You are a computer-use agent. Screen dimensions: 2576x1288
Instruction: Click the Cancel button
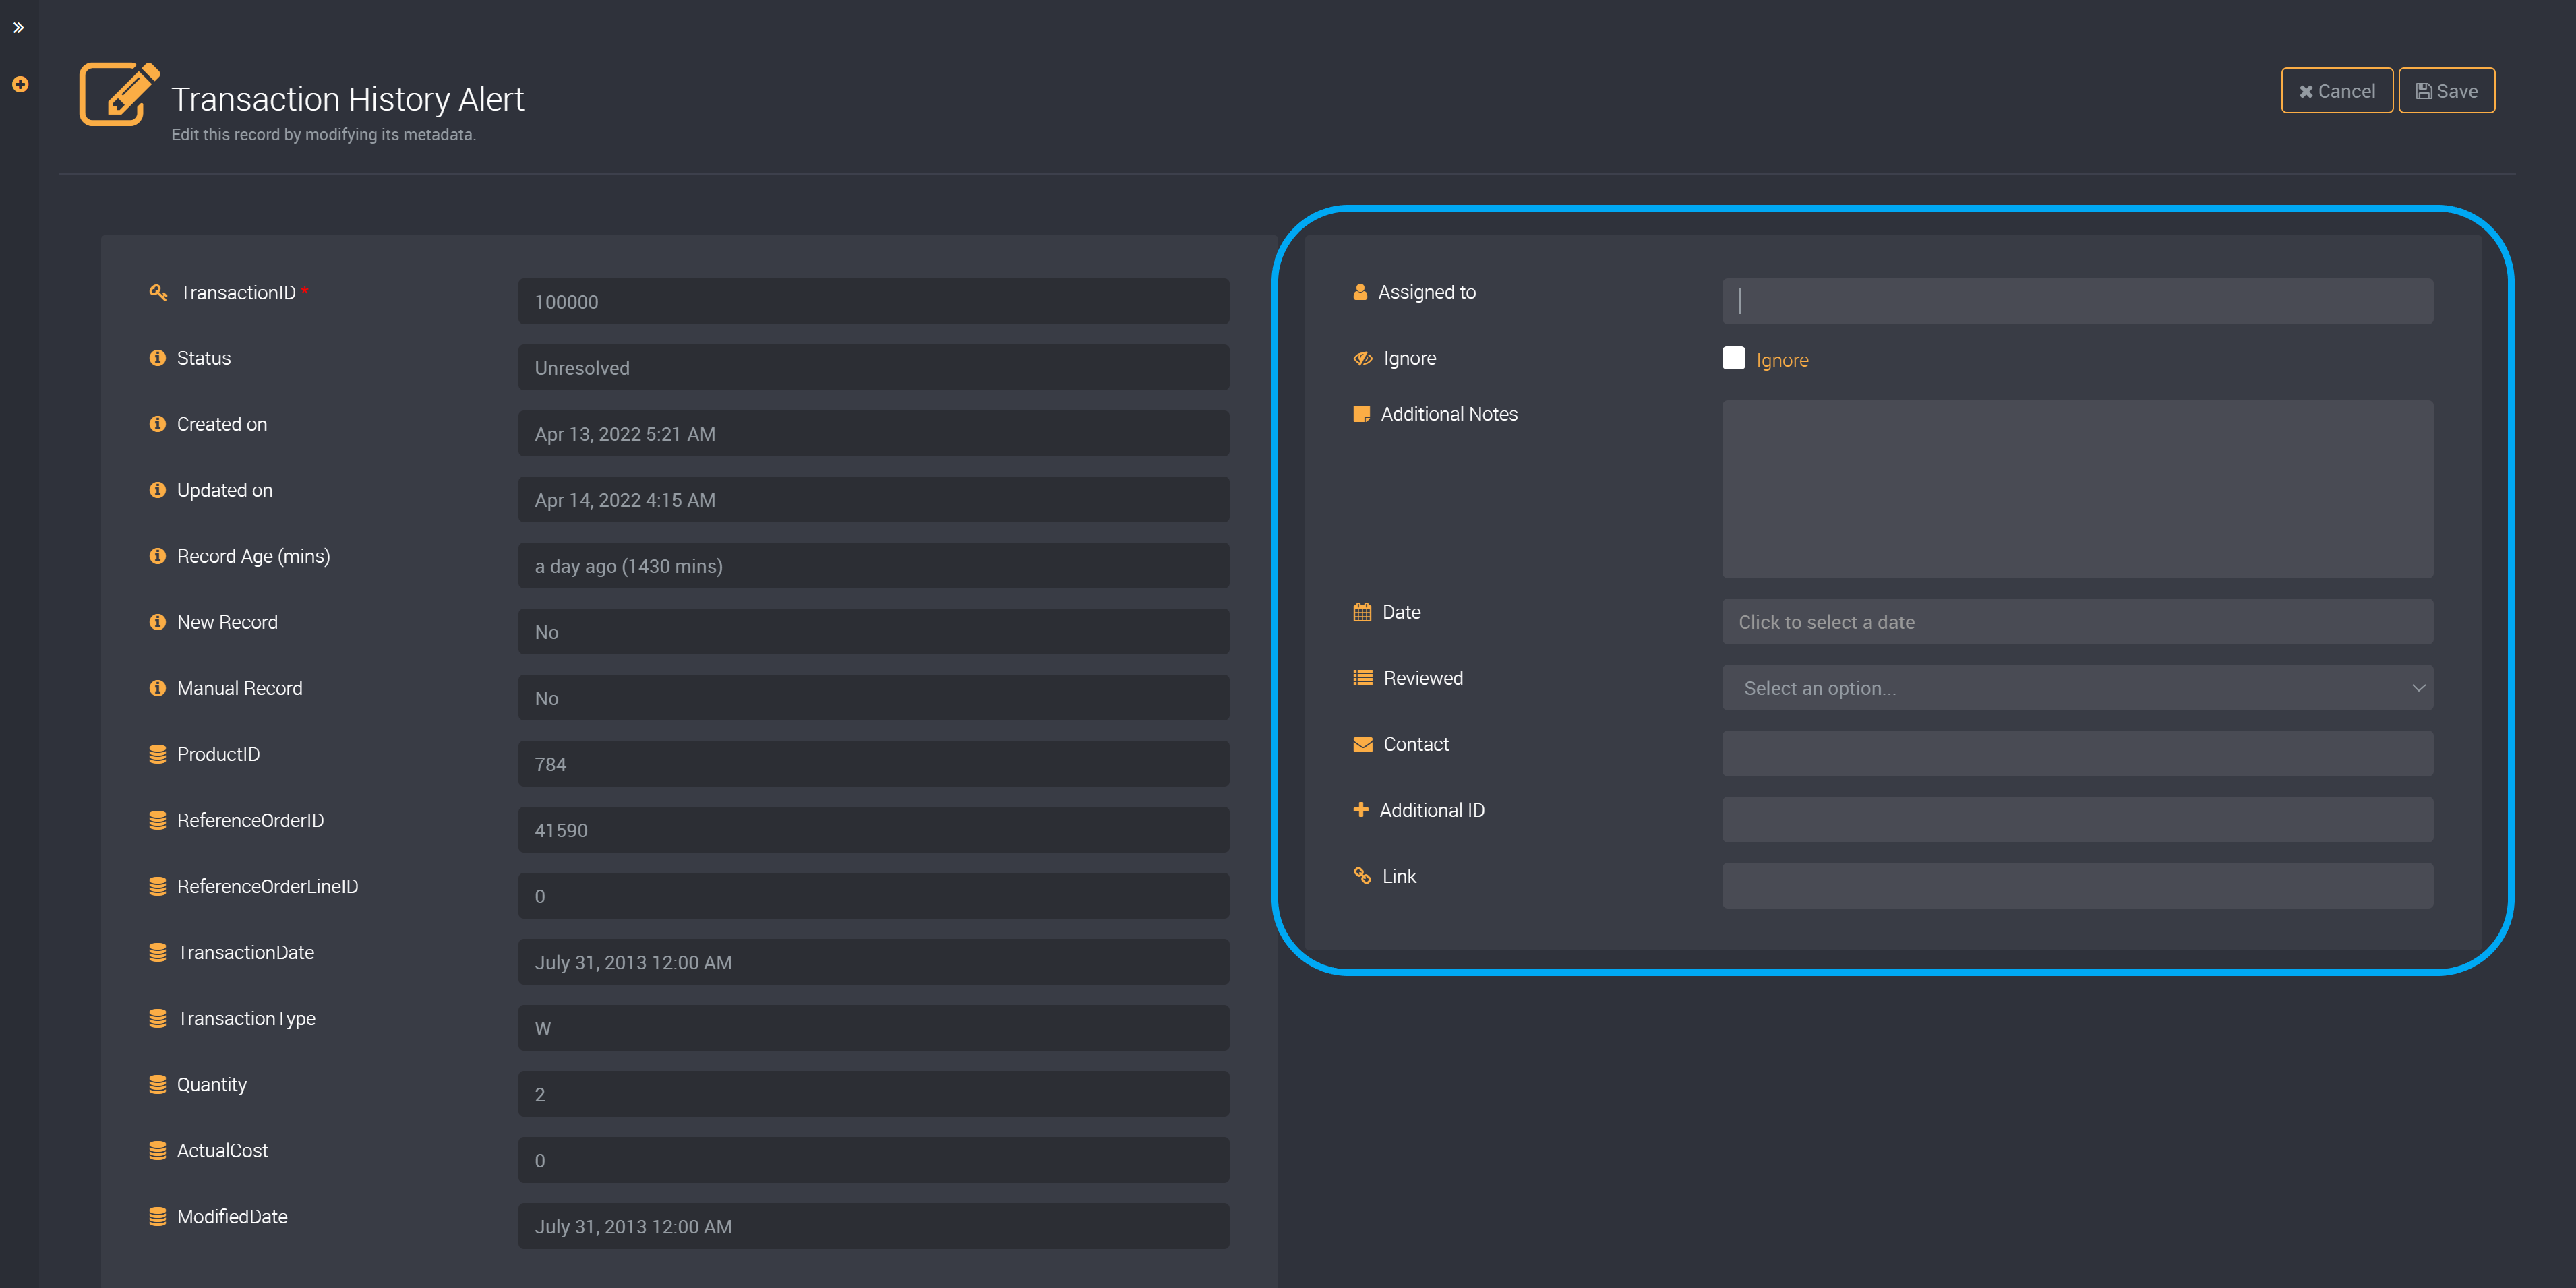click(2336, 91)
